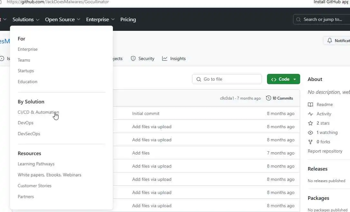
Task: Choose Startups in Solutions menu
Action: click(x=26, y=71)
